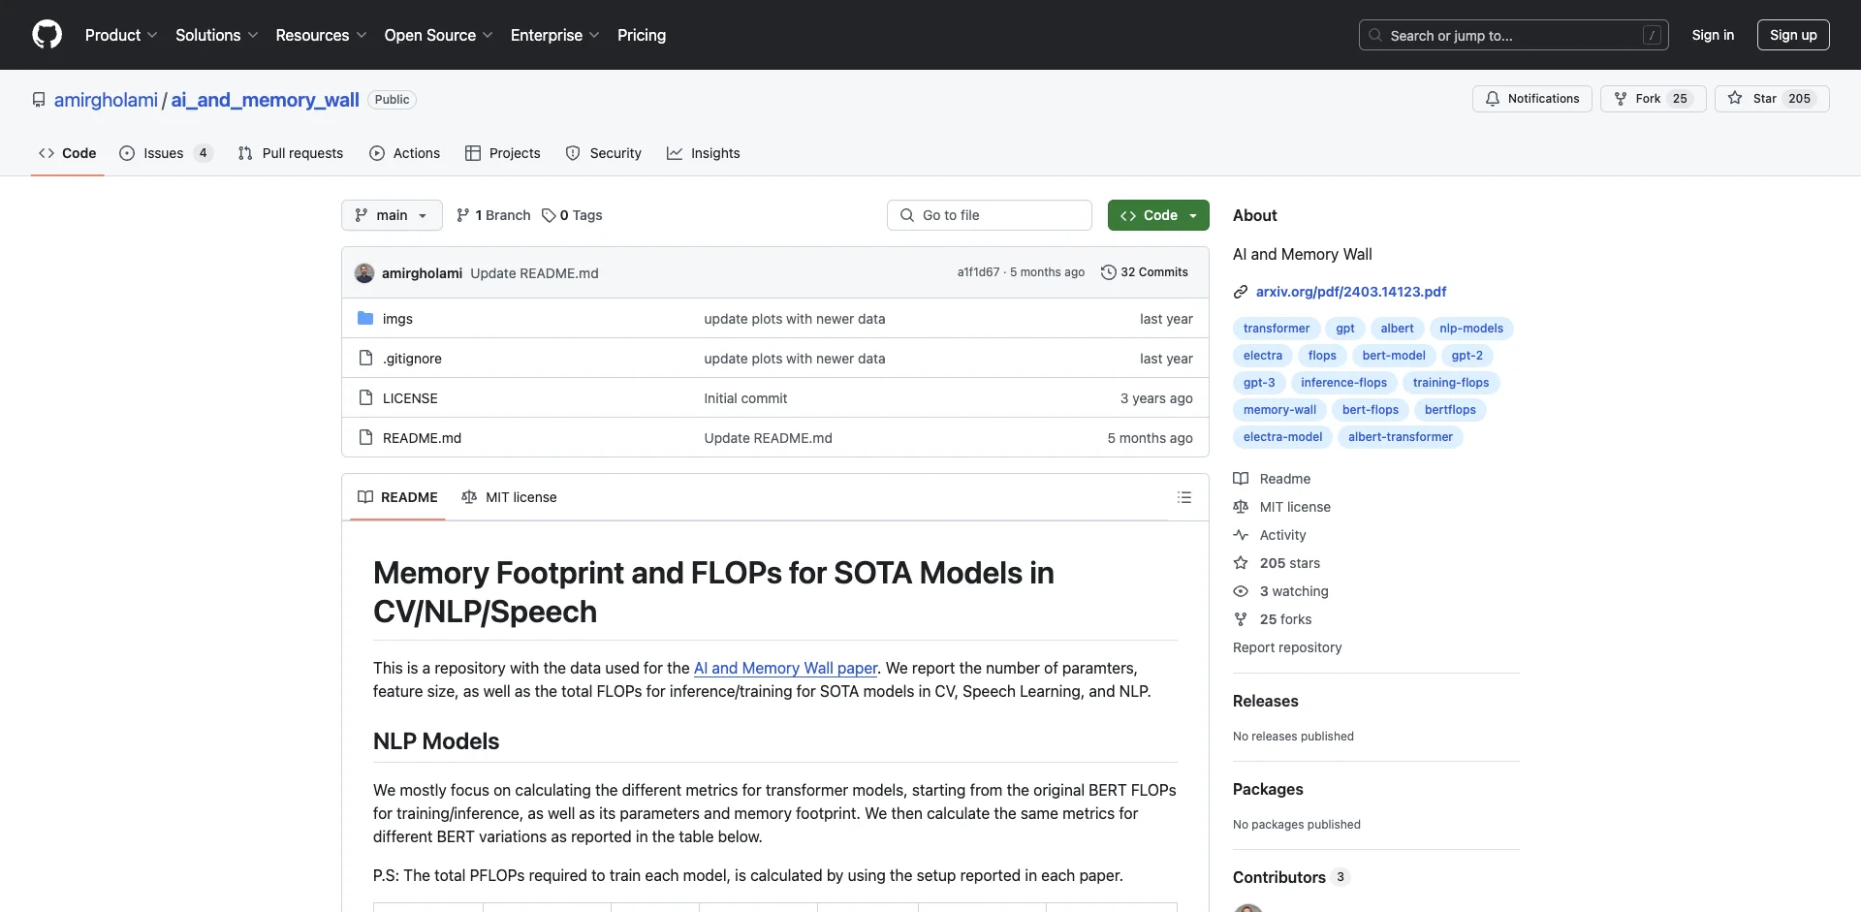1861x912 pixels.
Task: Click the branch icon beside 1 Branch
Action: click(463, 215)
